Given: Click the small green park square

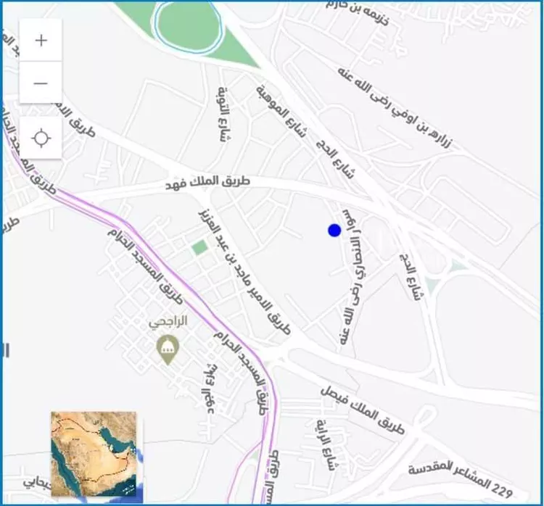Looking at the screenshot, I should click(199, 248).
